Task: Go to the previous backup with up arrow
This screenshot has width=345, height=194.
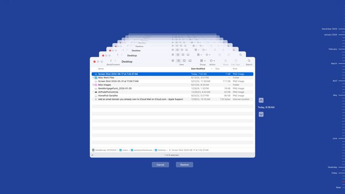Action: point(261,100)
